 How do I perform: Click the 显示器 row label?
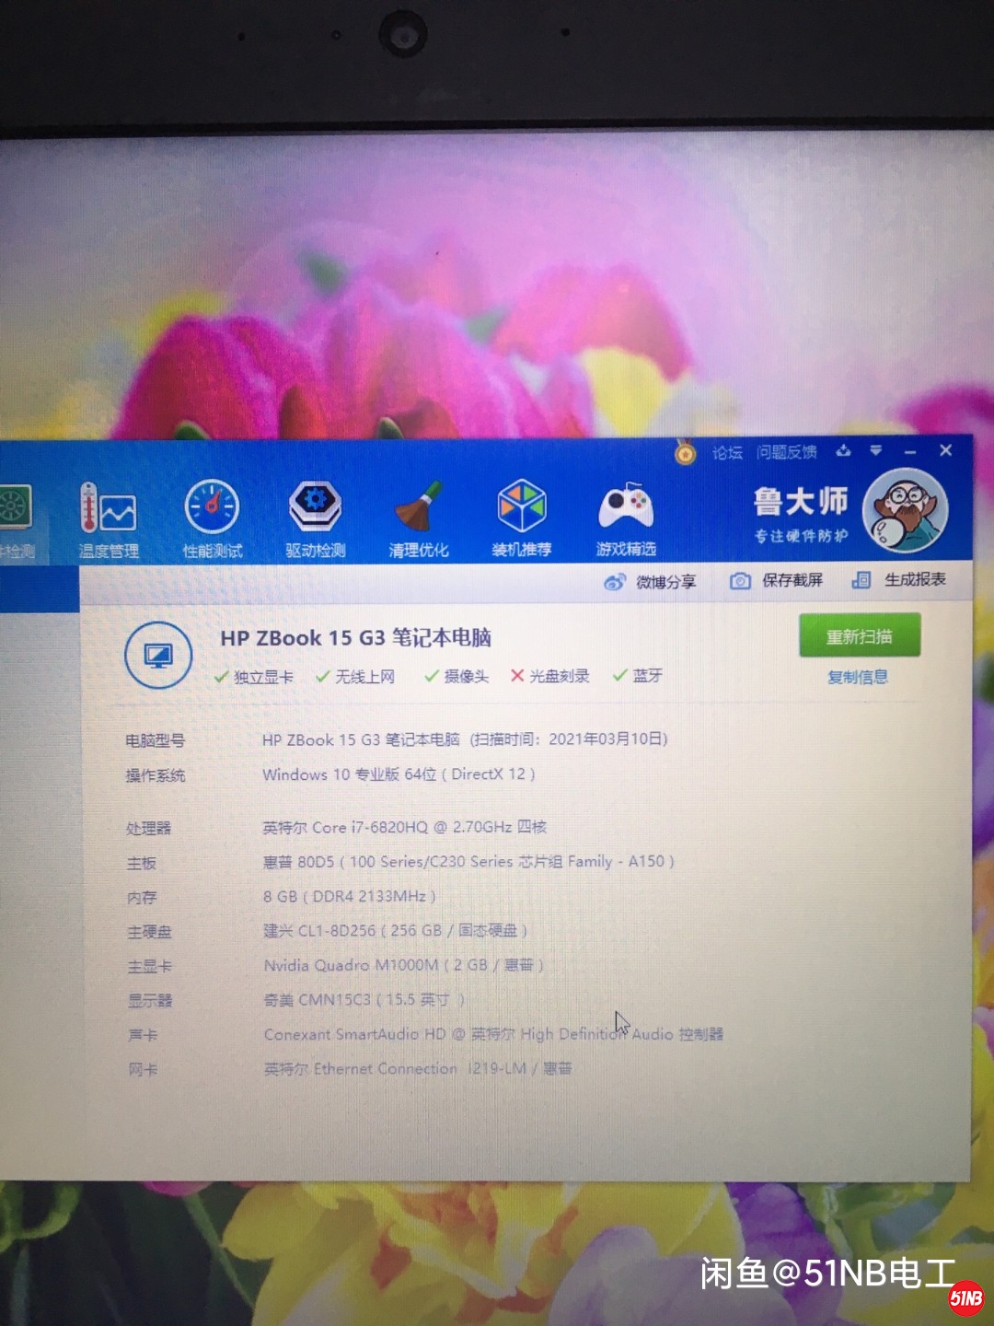(151, 1000)
